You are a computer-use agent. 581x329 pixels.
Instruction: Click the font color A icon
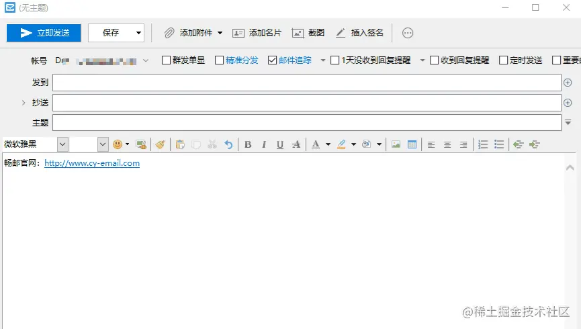316,144
